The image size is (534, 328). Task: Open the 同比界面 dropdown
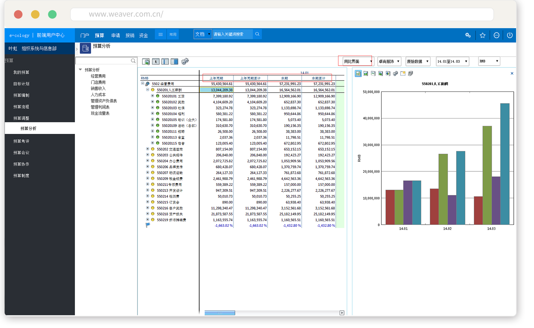pos(358,61)
